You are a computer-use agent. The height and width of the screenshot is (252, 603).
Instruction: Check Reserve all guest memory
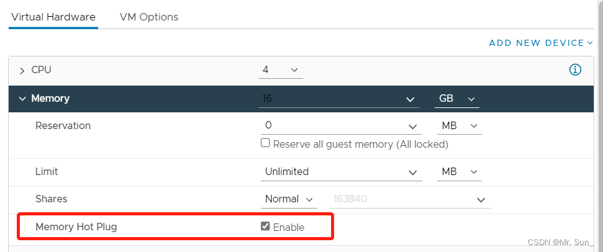pos(266,143)
